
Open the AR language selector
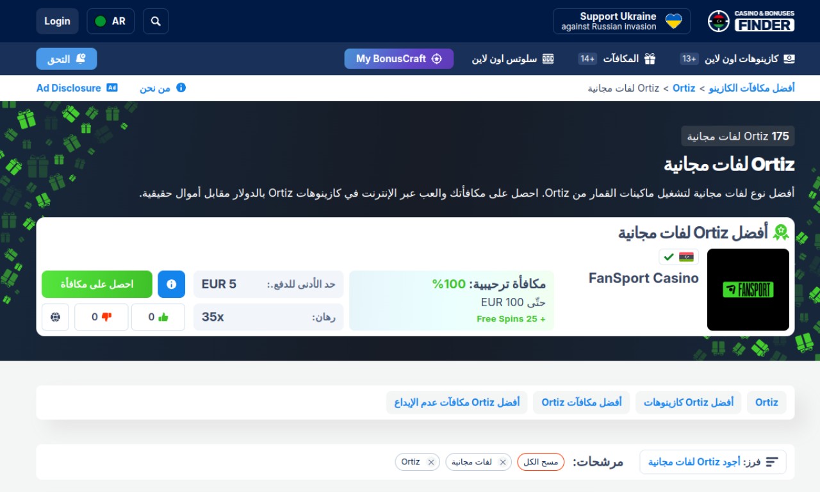point(110,21)
